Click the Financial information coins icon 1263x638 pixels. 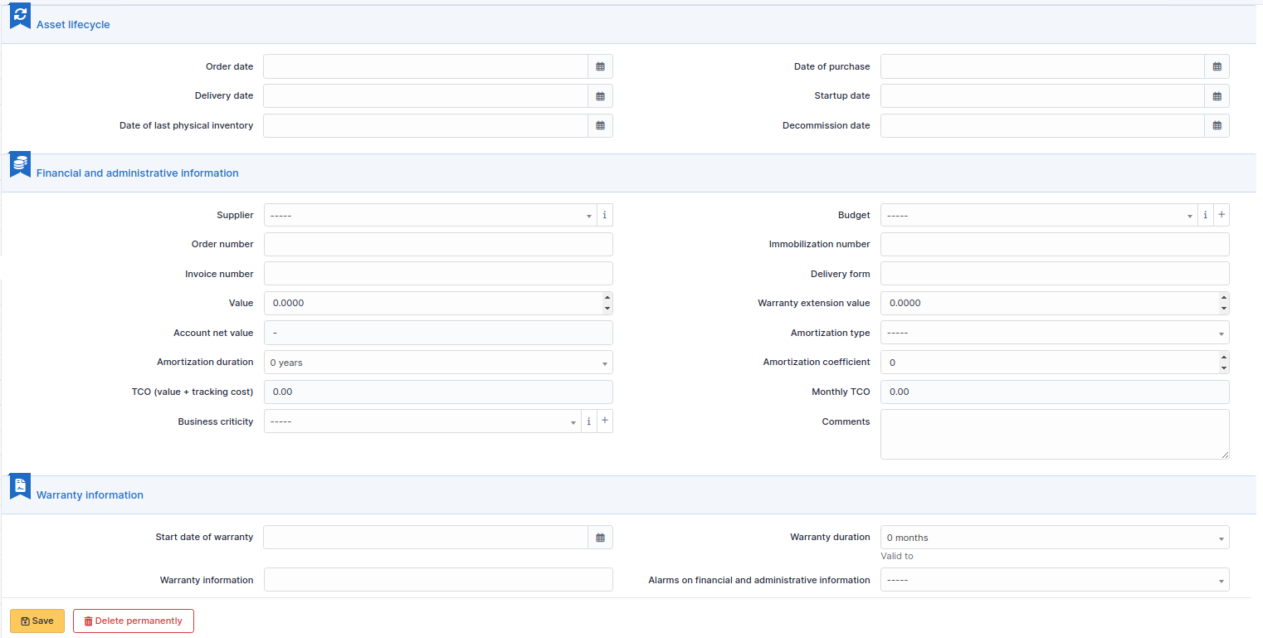coord(20,164)
